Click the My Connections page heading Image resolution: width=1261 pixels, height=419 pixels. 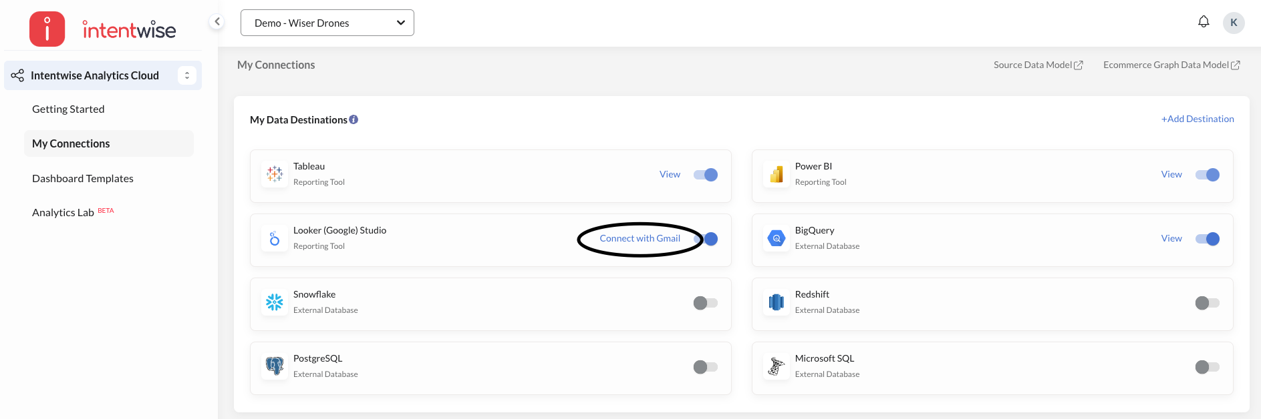tap(276, 65)
